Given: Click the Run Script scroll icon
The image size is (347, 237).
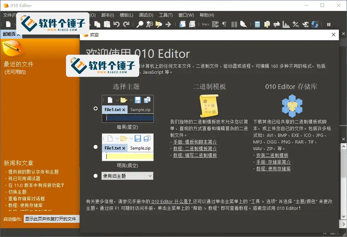Looking at the screenshot, I should tap(183, 24).
